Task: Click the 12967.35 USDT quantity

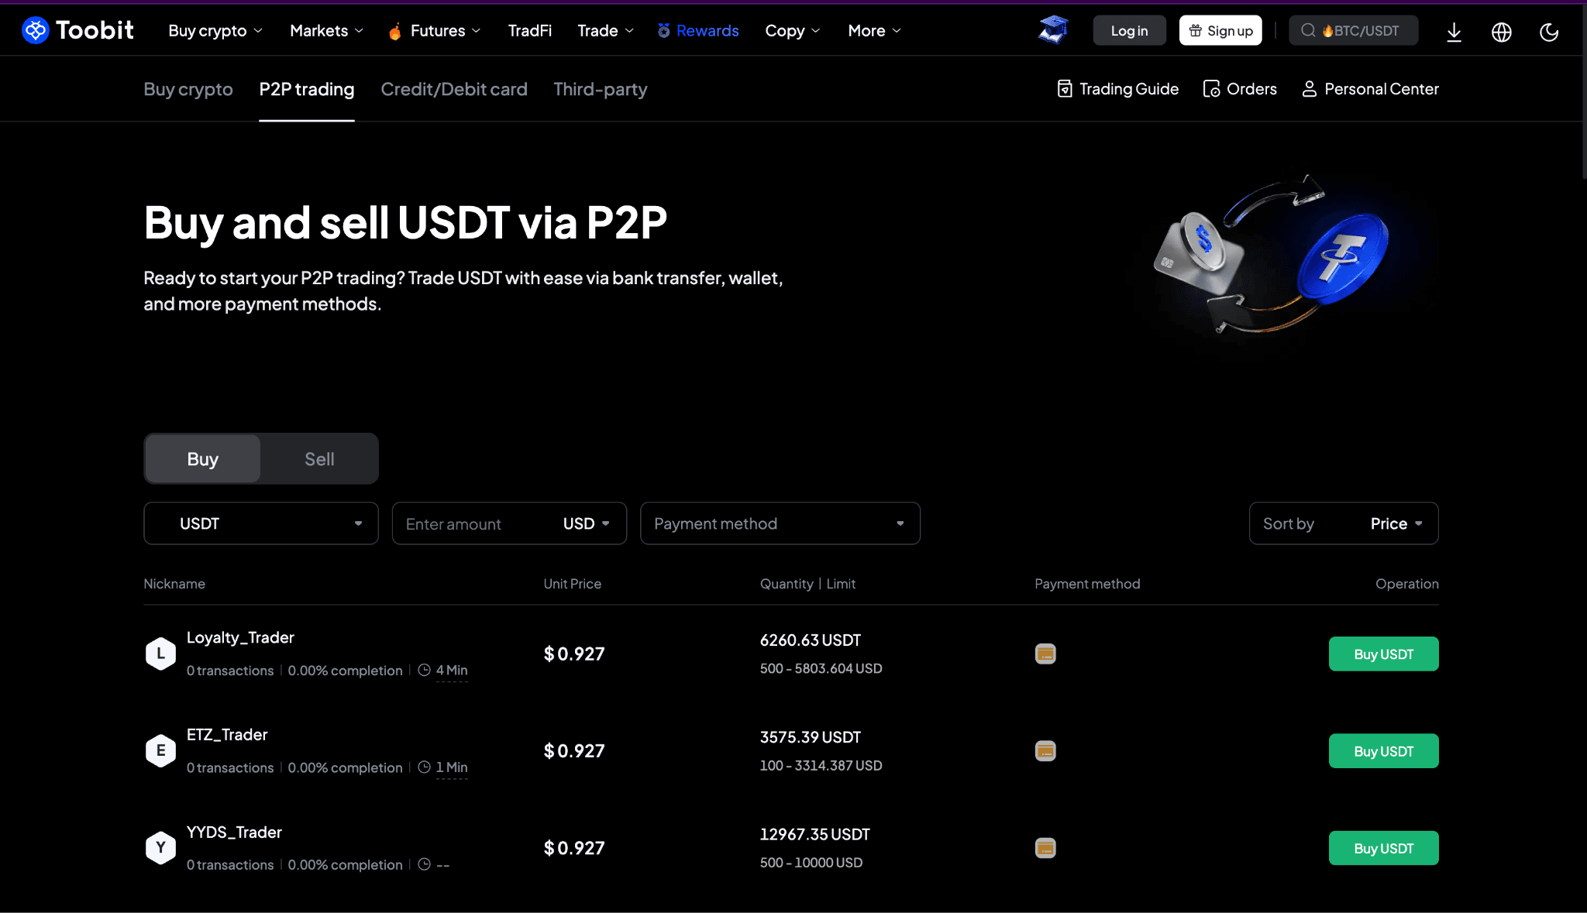Action: 815,834
